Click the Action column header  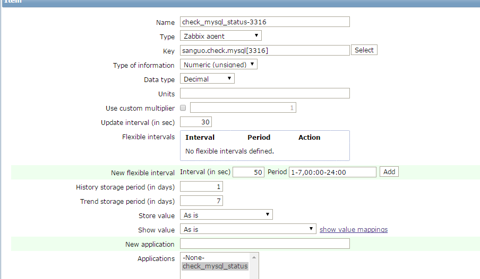pyautogui.click(x=309, y=137)
